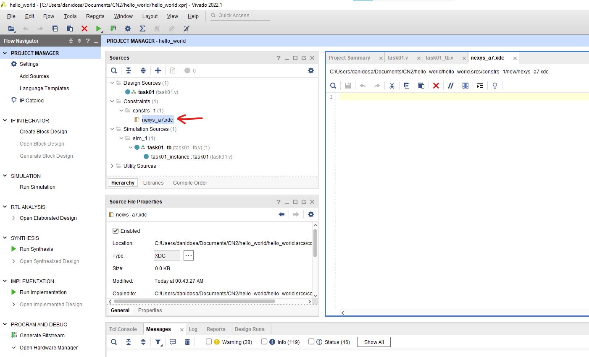Screen dimensions: 589x357
Task: Open Settings gear icon in main toolbar
Action: coord(128,29)
